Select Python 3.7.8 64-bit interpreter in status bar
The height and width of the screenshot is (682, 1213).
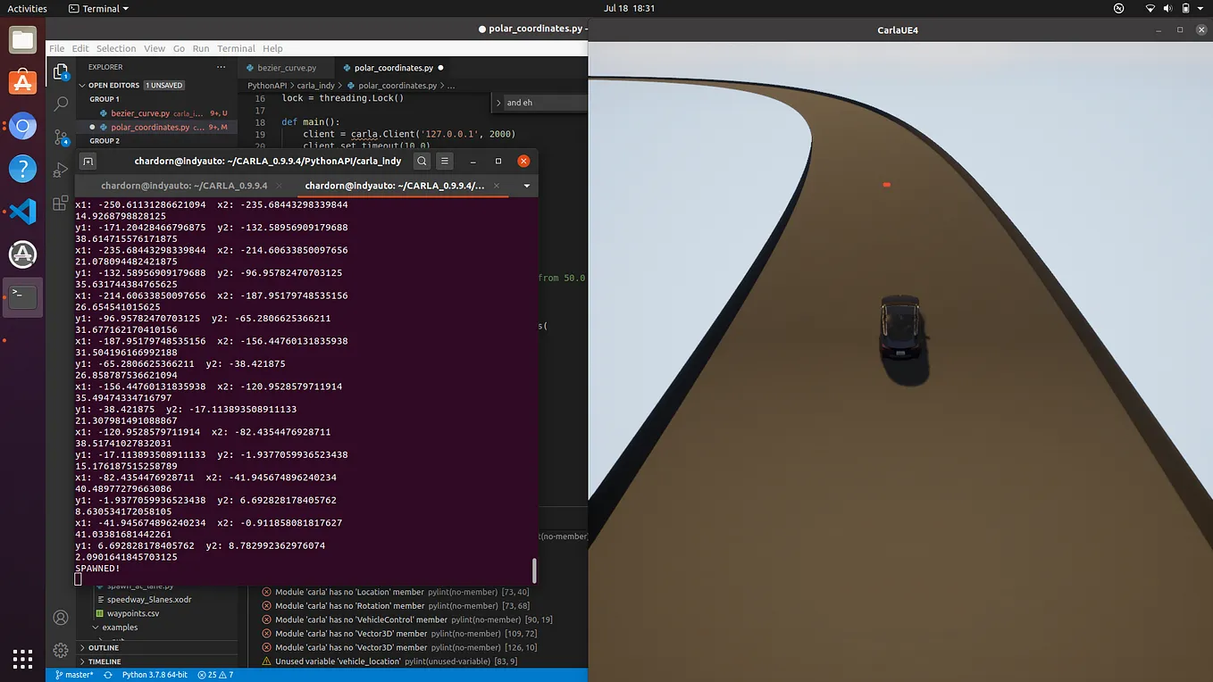[155, 675]
